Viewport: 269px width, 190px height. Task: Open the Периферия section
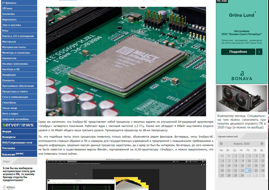point(19,74)
